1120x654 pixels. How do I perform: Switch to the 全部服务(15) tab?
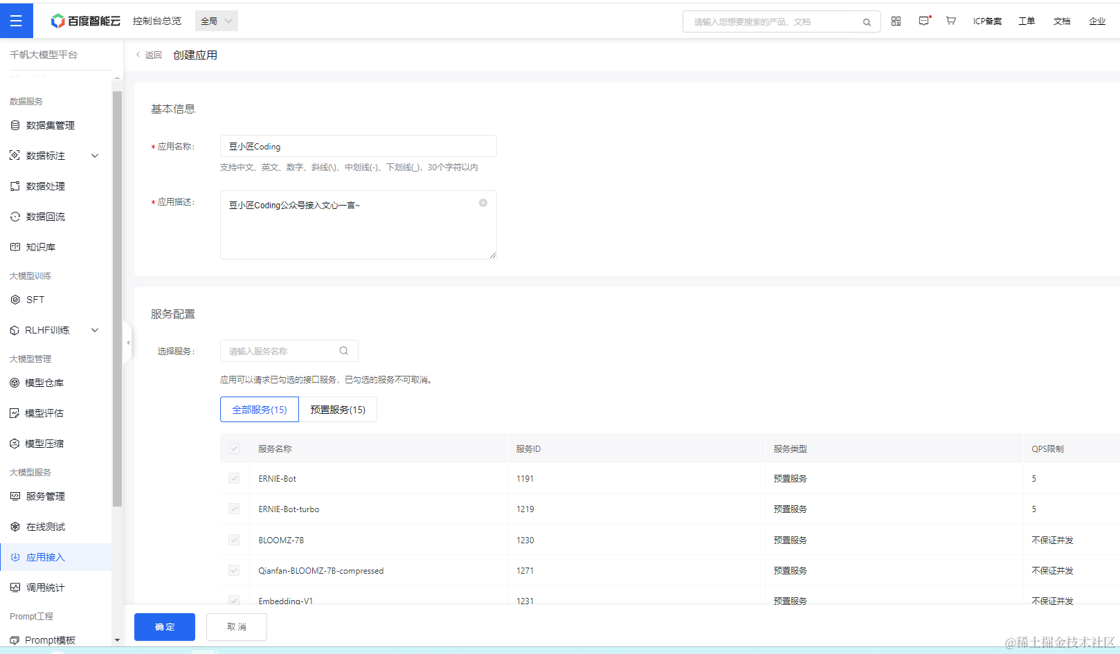click(x=260, y=410)
